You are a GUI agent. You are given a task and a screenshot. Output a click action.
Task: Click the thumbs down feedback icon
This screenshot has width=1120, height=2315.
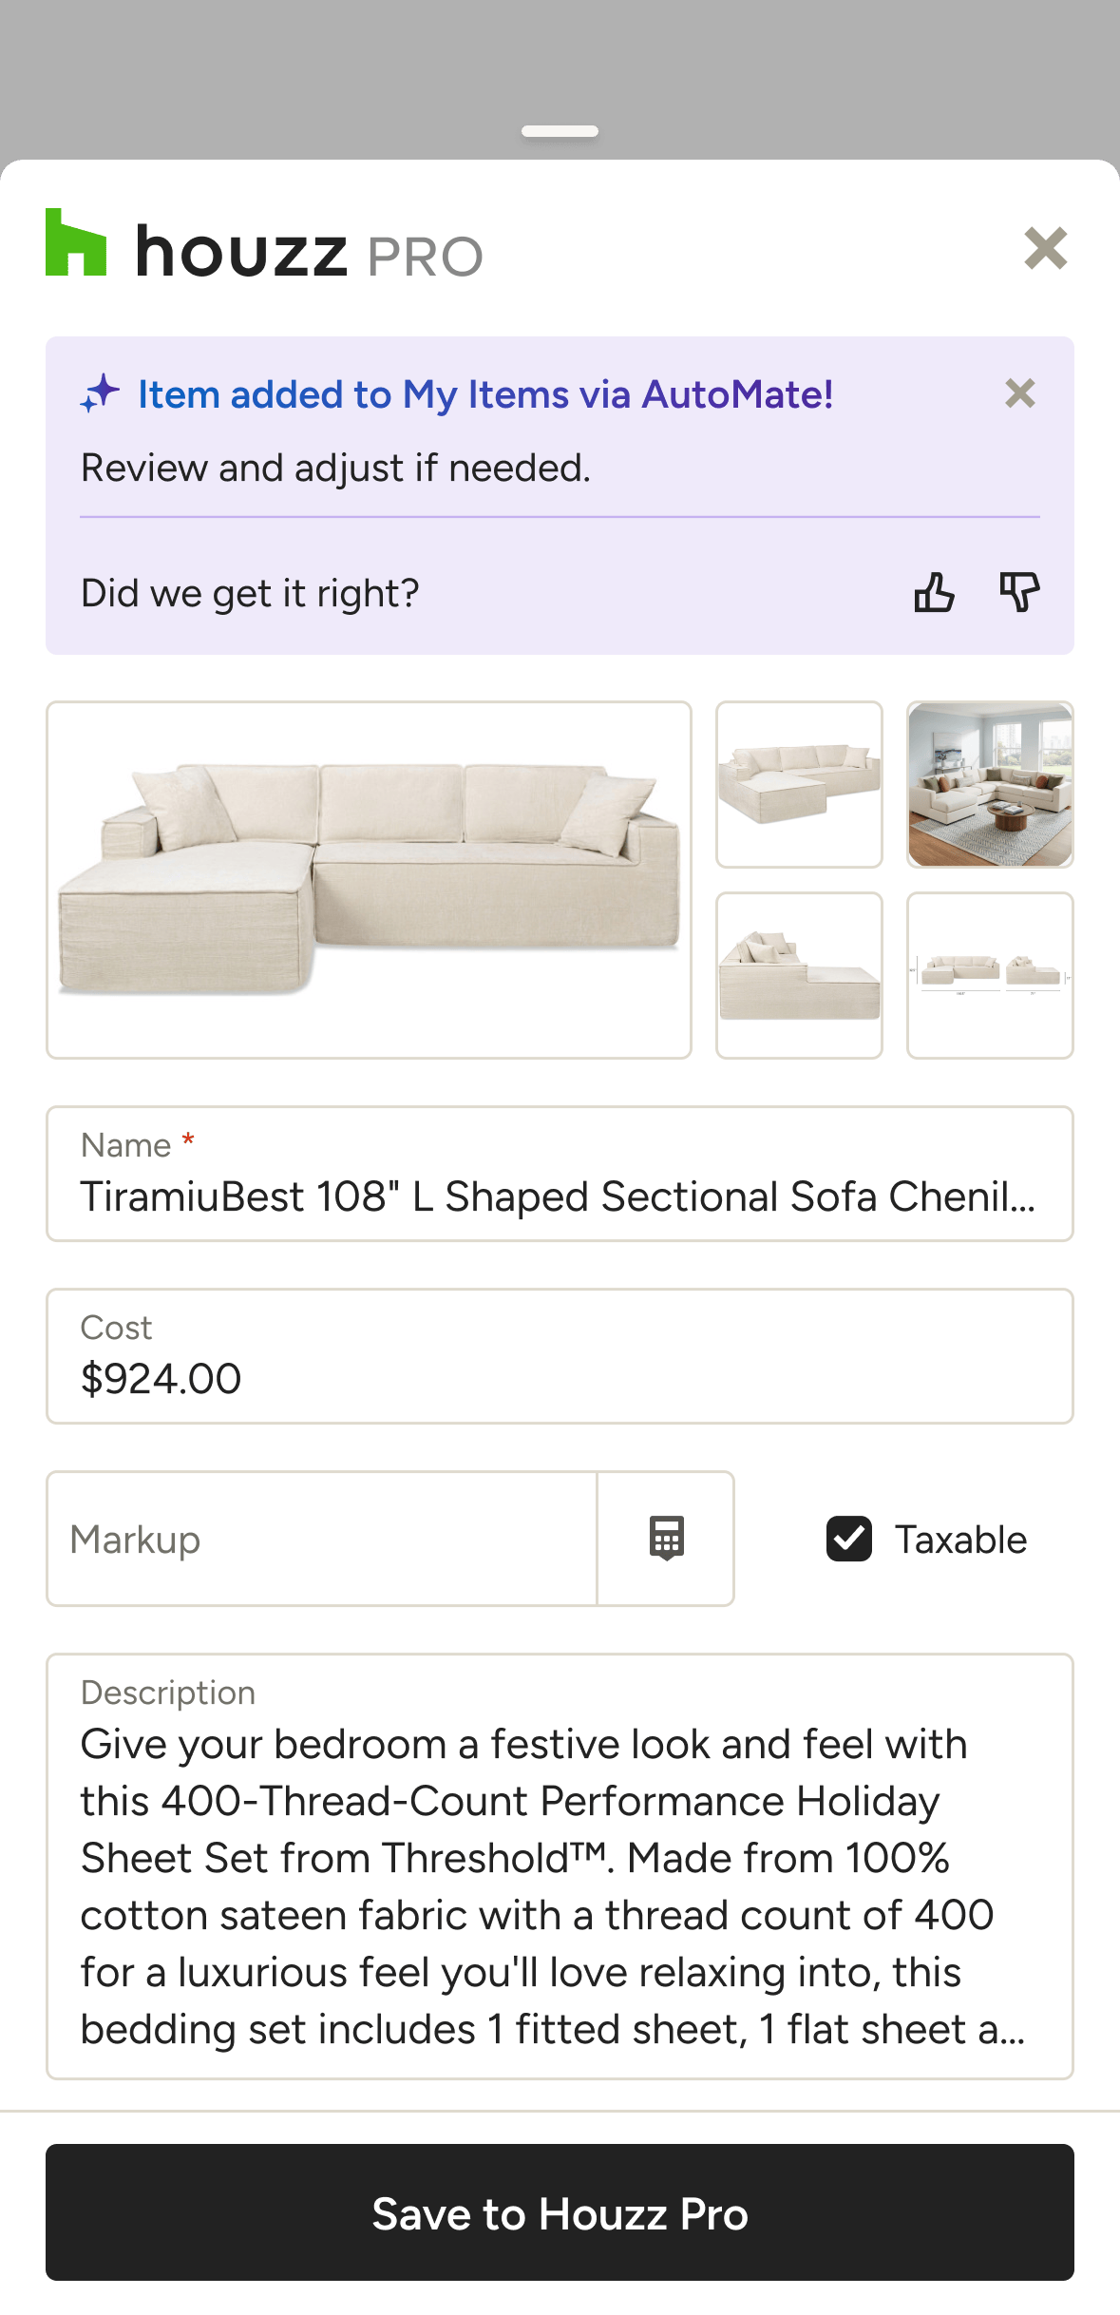coord(1019,593)
